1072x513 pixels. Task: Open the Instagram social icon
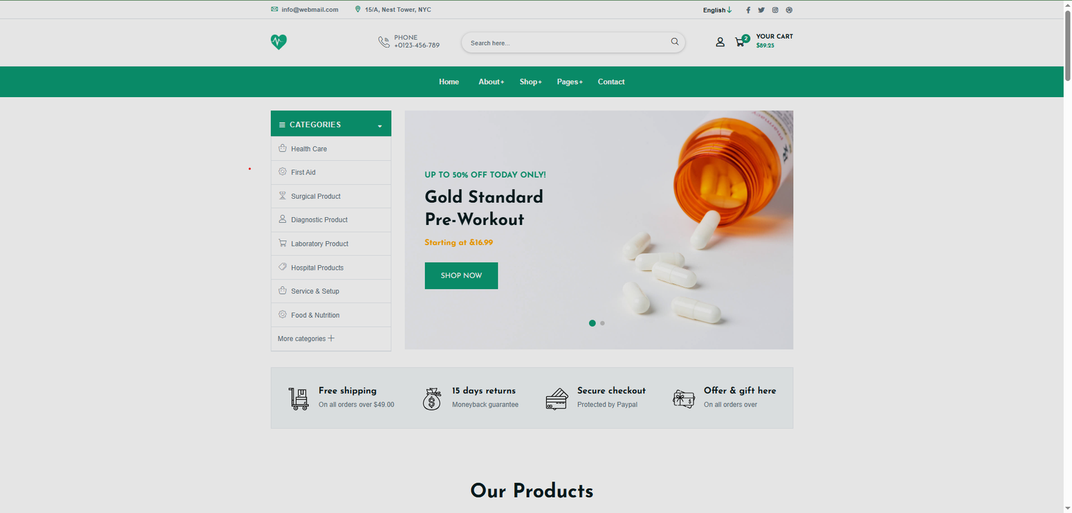(x=775, y=10)
